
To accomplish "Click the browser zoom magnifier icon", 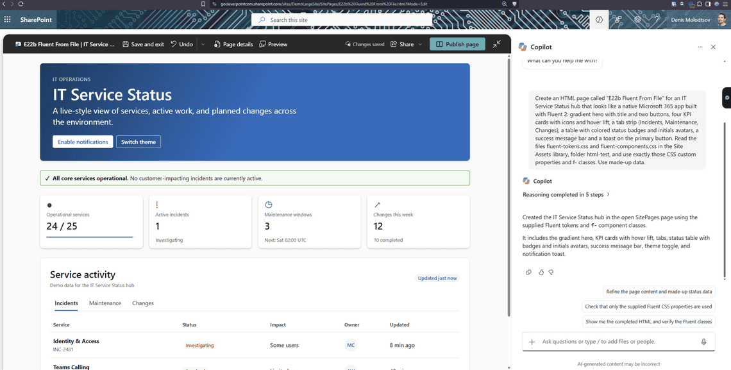I will click(504, 4).
